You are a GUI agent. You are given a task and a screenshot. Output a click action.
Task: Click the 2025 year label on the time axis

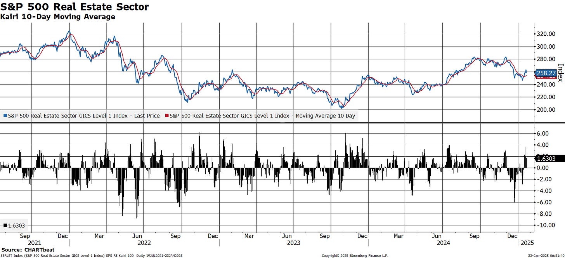click(527, 243)
